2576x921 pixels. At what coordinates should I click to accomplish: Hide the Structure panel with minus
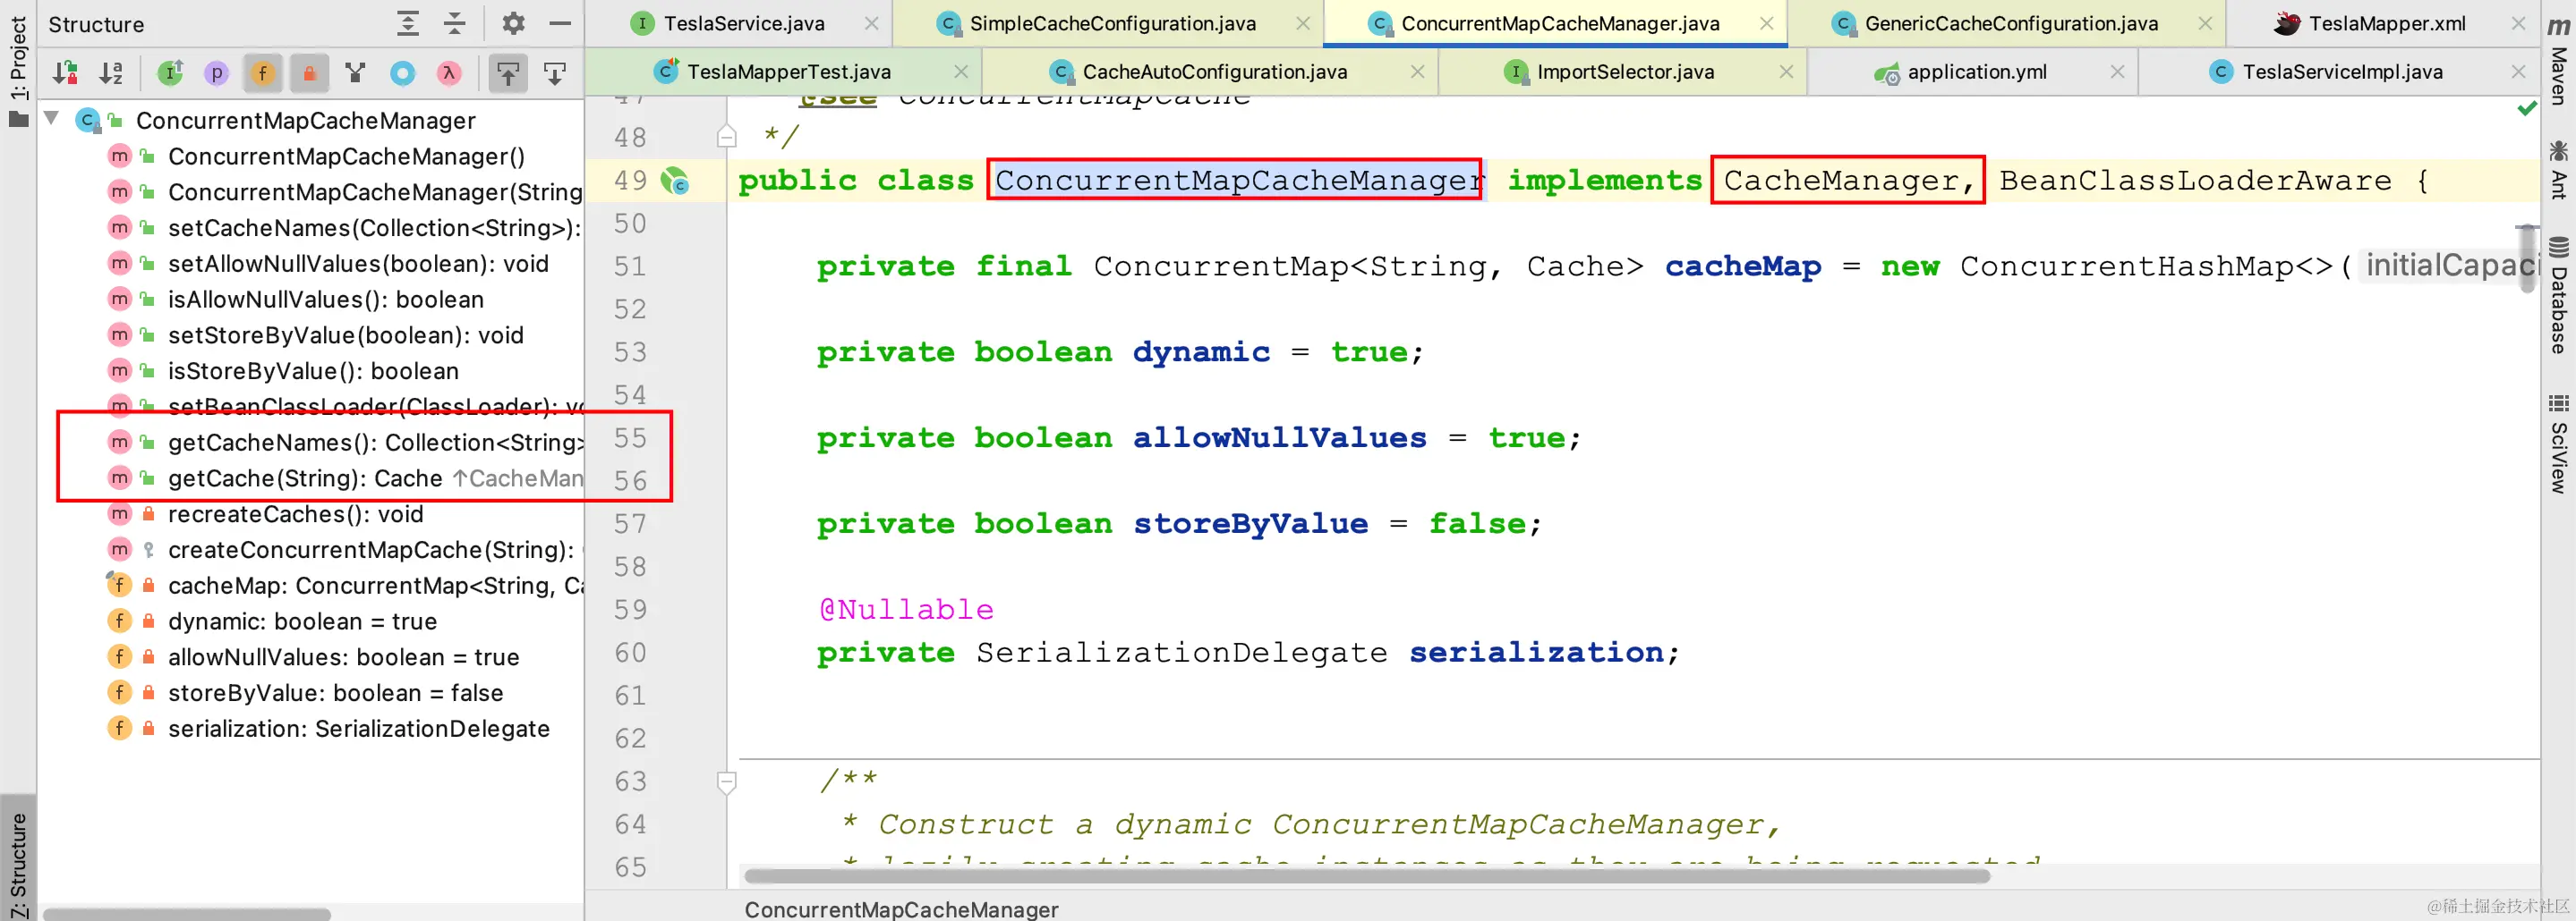coord(560,23)
